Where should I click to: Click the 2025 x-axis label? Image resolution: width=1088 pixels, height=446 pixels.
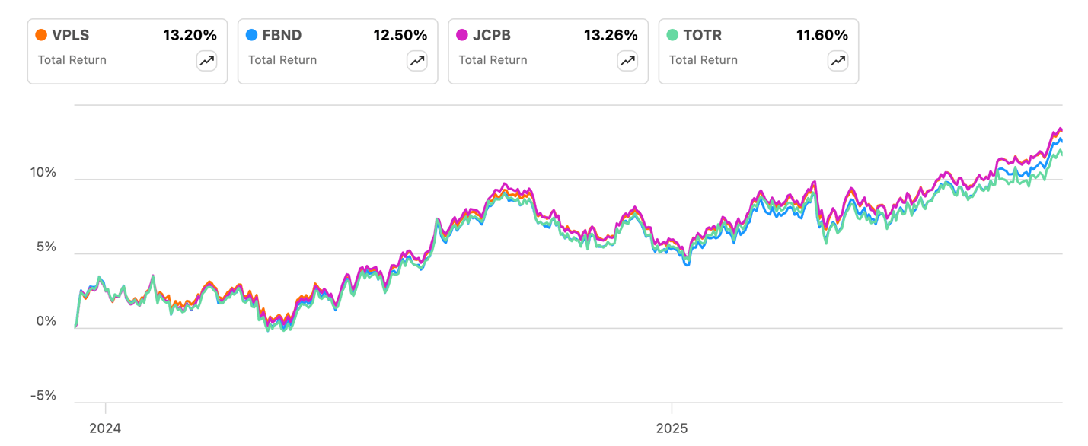tap(672, 428)
